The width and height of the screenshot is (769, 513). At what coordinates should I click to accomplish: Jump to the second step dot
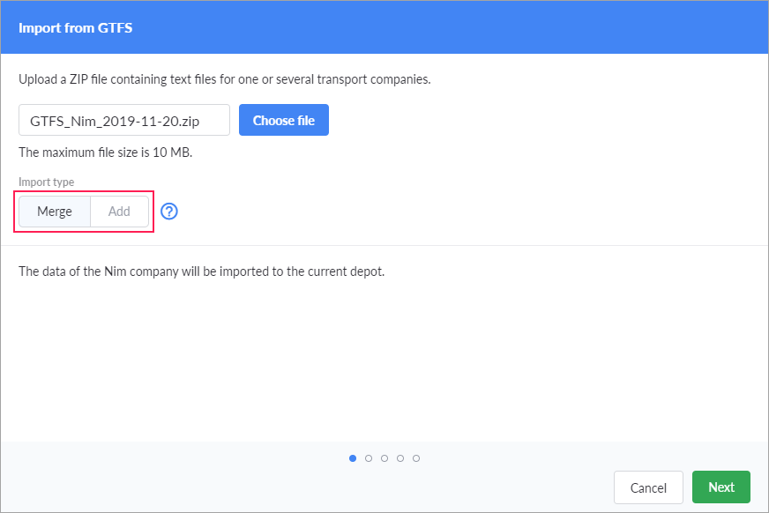[369, 458]
